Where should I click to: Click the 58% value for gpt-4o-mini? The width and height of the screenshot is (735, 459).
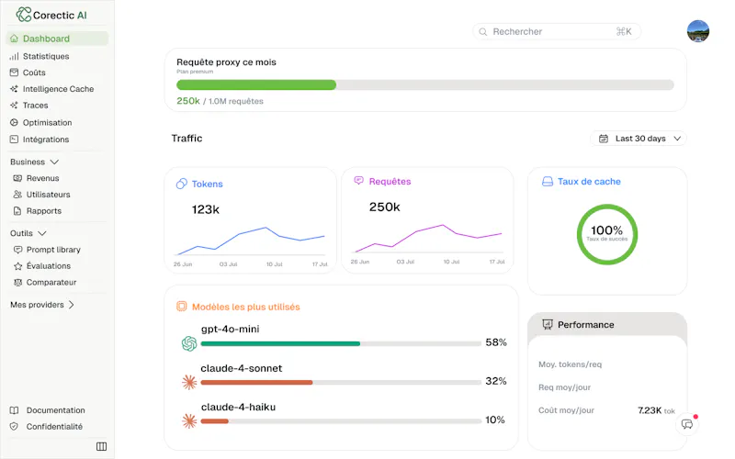point(496,342)
